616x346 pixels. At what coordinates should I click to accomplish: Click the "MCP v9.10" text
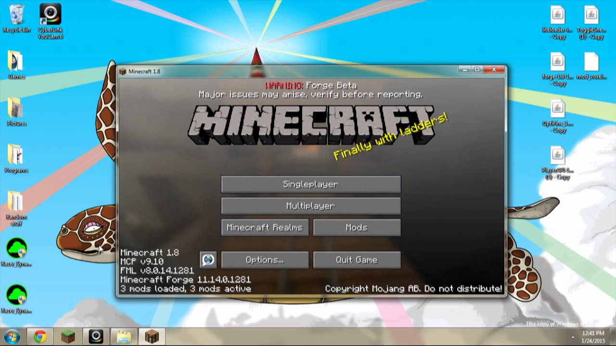coord(141,261)
